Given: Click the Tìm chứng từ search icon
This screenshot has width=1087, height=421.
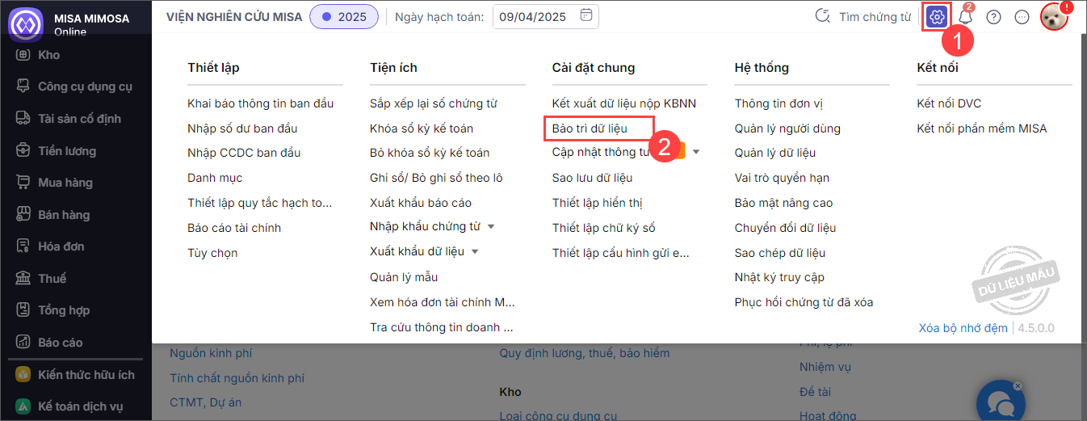Looking at the screenshot, I should pos(823,16).
